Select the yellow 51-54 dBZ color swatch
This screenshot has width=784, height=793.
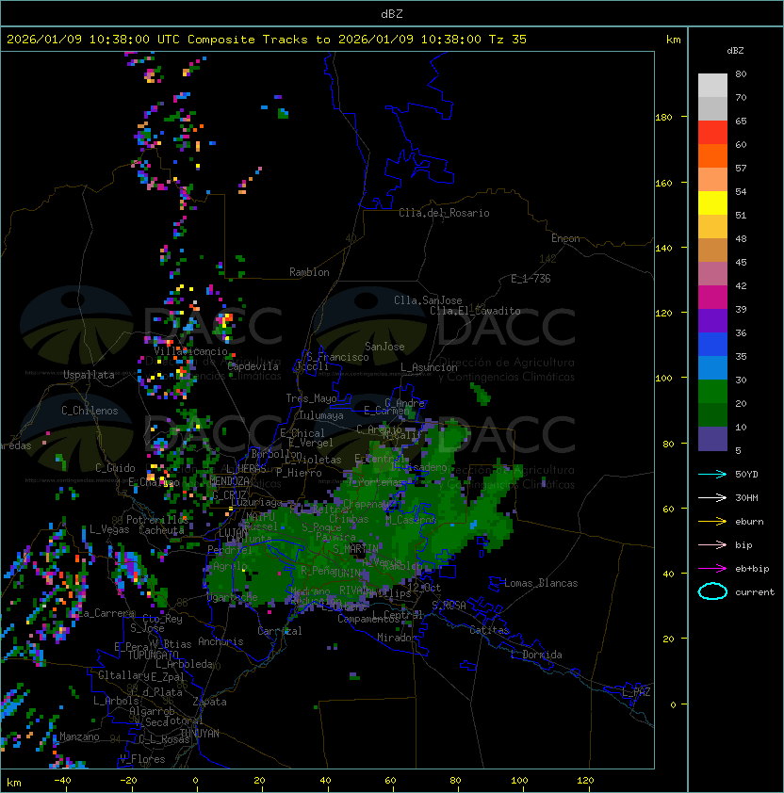pyautogui.click(x=712, y=203)
